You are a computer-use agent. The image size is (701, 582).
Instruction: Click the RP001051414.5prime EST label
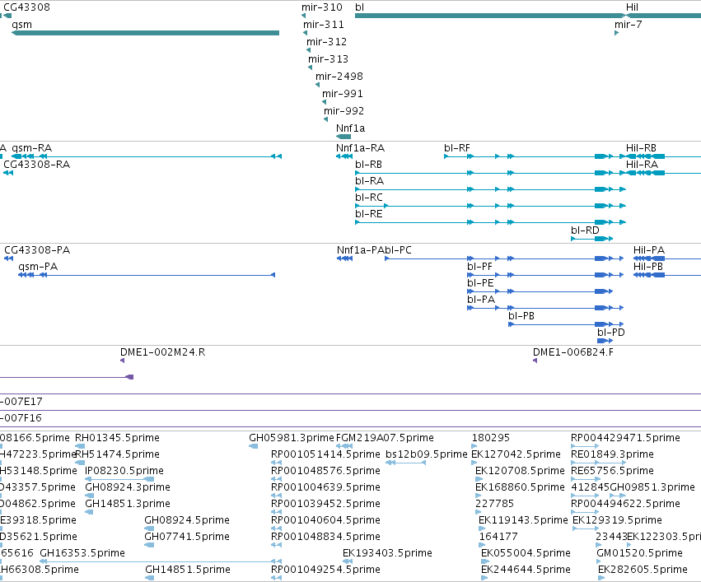(x=325, y=454)
